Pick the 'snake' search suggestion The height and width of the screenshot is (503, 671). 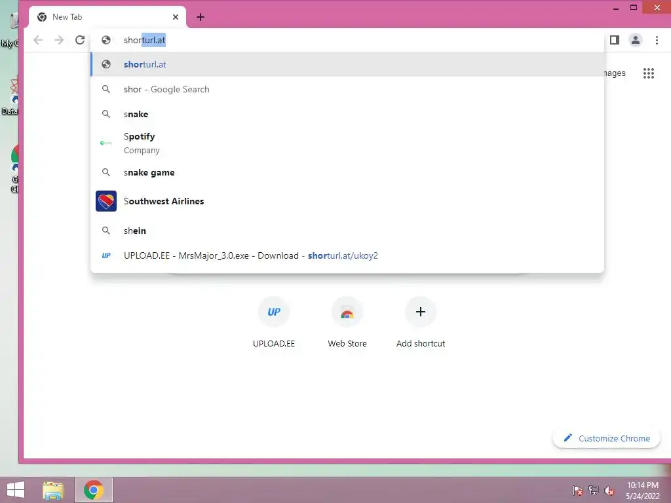pos(347,114)
